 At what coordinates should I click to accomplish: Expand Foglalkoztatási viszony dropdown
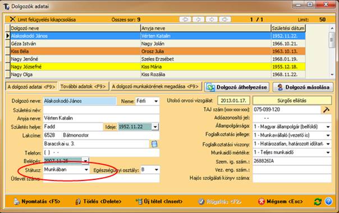coord(328,144)
